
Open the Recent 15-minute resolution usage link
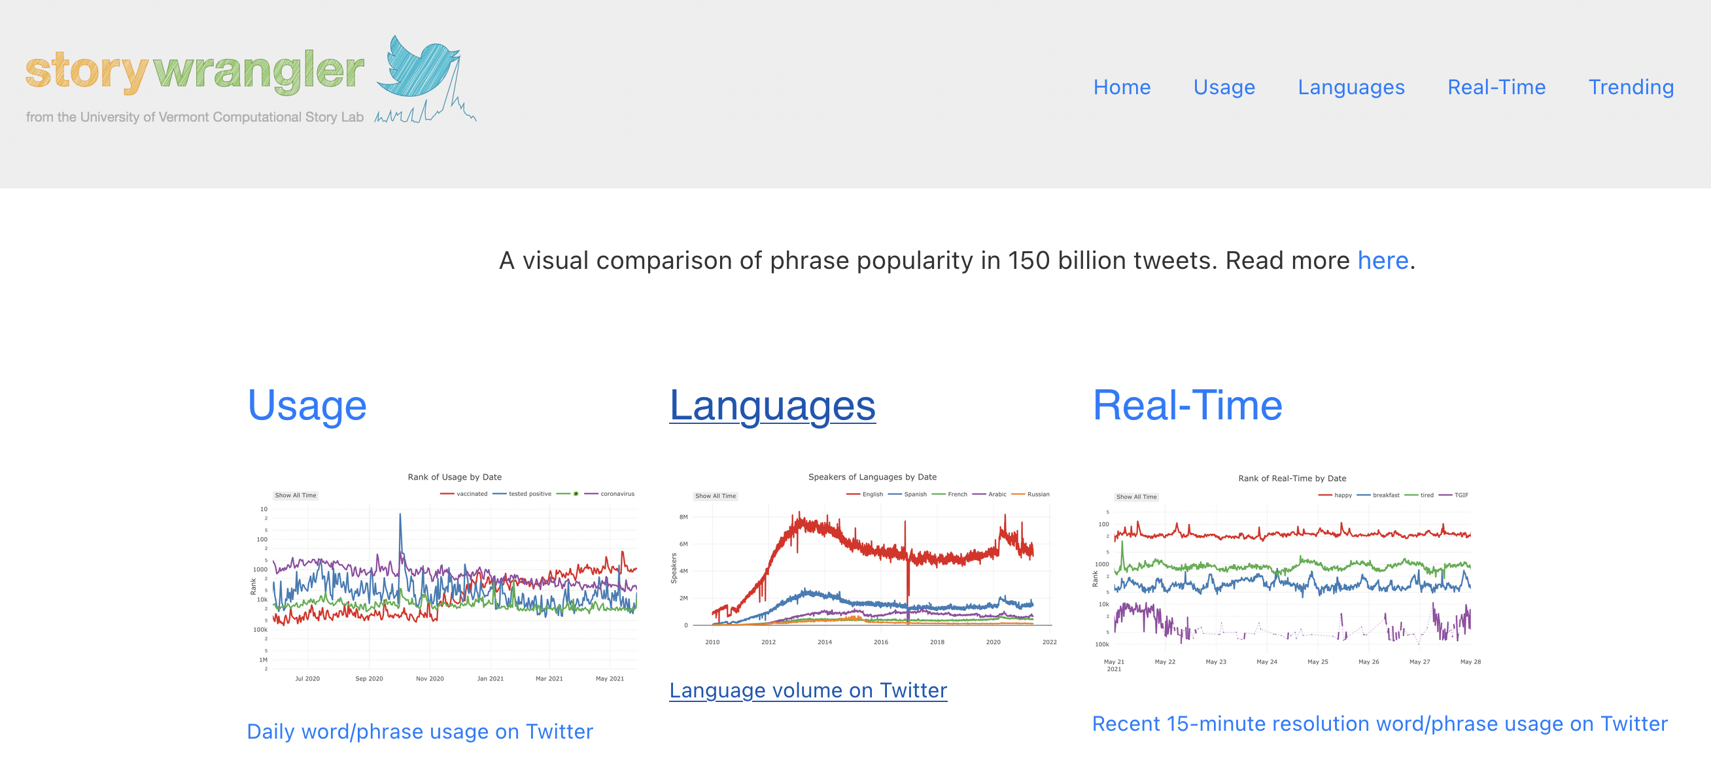[1379, 724]
